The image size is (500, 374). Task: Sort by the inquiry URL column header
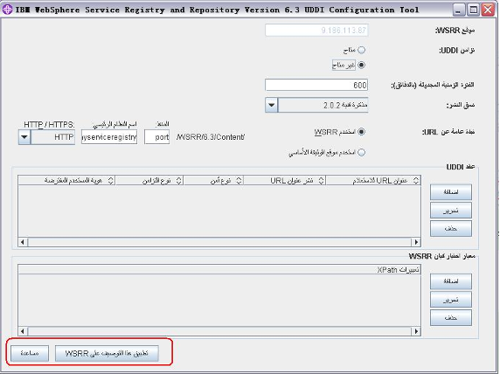point(373,181)
